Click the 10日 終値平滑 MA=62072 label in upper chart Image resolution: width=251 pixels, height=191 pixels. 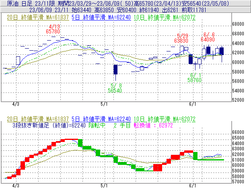tap(165, 17)
